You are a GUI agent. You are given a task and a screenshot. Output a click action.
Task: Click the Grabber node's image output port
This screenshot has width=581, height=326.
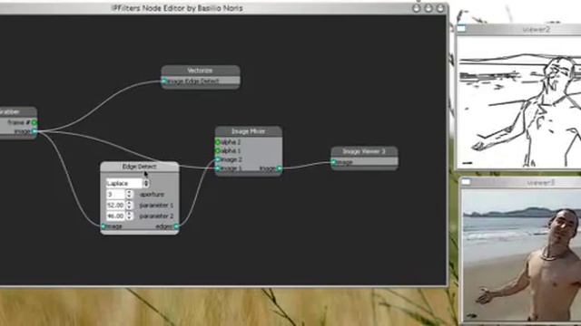coord(34,131)
